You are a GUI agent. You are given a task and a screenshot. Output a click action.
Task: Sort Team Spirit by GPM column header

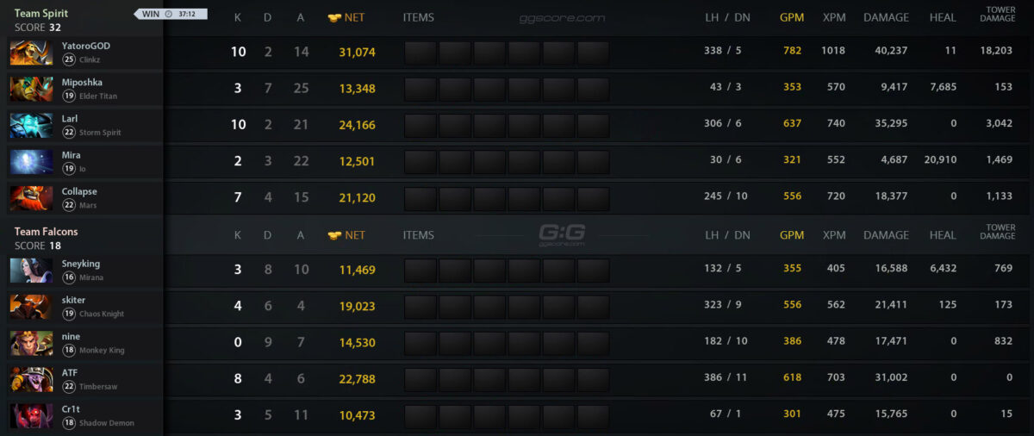point(792,17)
